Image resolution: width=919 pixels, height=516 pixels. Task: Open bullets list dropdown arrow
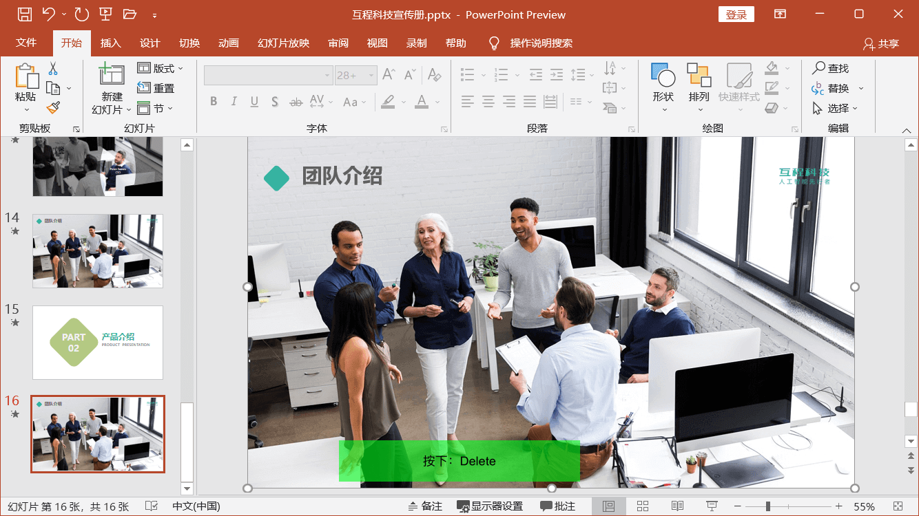484,74
